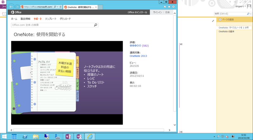253x140 pixels.
Task: Open the (582) ratings count link
Action: pyautogui.click(x=145, y=46)
